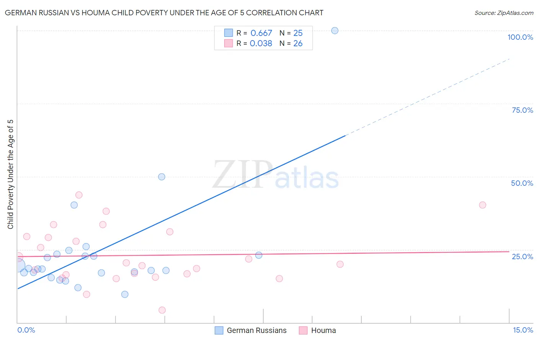Click the Houma legend label

[x=323, y=330]
